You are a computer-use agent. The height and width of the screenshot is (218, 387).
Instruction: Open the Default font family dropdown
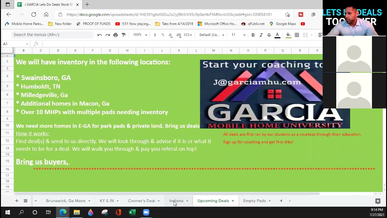[x=212, y=35]
